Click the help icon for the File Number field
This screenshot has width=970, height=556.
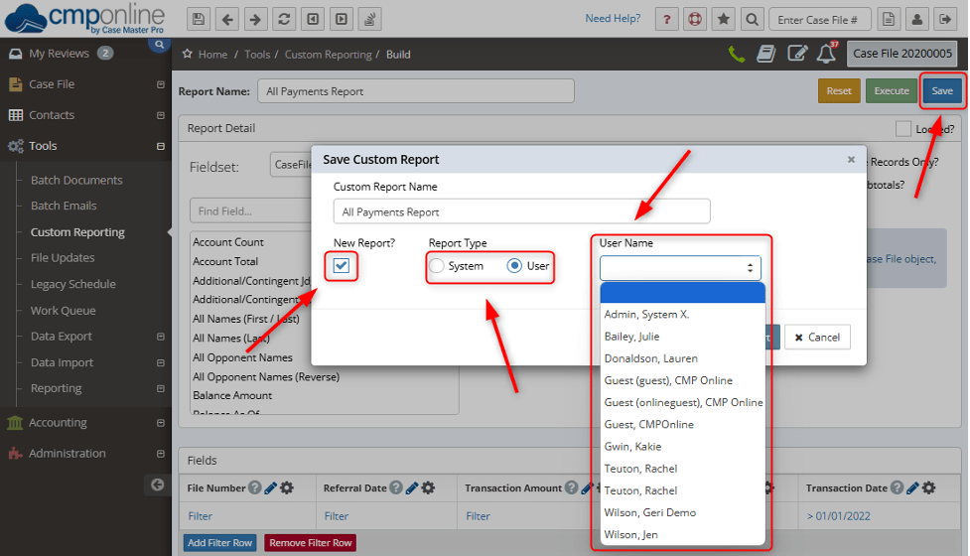click(255, 487)
